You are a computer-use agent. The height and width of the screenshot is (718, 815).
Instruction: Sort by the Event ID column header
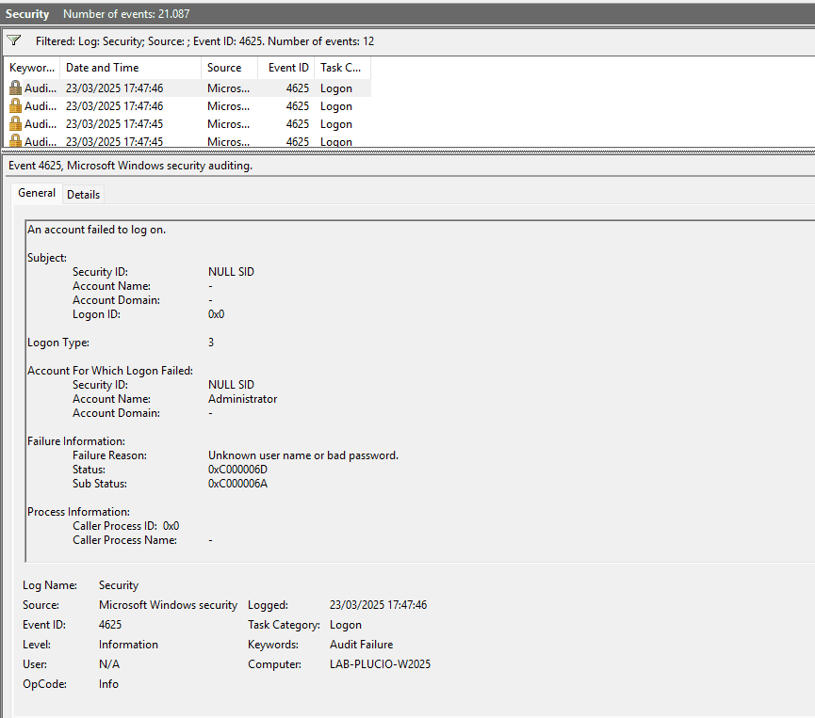tap(288, 68)
